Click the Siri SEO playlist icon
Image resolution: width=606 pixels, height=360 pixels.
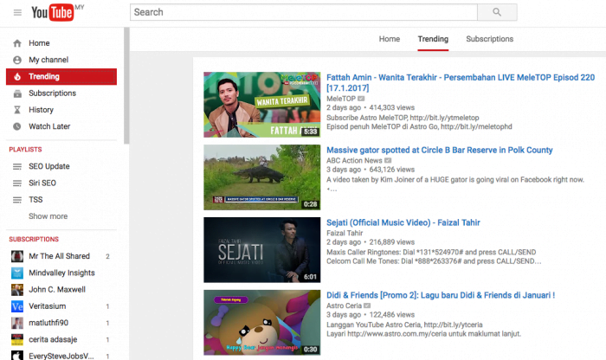17,183
